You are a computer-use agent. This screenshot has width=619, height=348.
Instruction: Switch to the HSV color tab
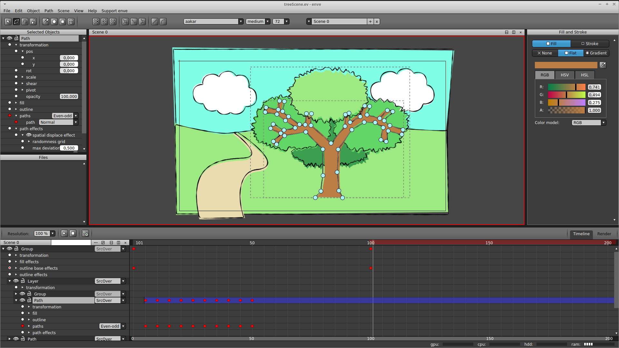pos(565,75)
